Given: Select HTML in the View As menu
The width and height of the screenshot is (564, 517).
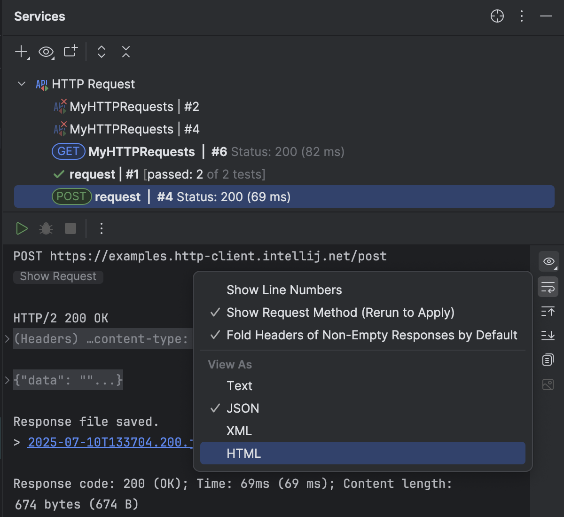Looking at the screenshot, I should coord(243,453).
